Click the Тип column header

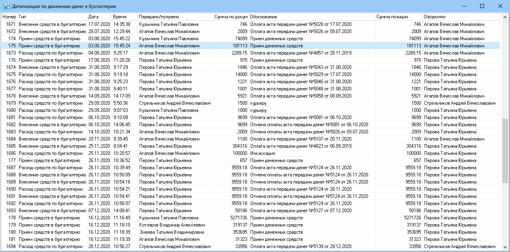tap(52, 17)
